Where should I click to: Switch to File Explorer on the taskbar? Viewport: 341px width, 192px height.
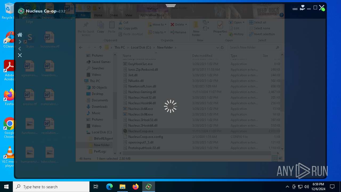[x=123, y=187]
